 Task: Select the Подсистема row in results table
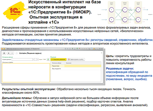point(76,66)
